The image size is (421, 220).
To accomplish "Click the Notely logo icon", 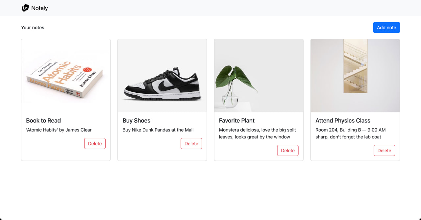I will tap(25, 8).
